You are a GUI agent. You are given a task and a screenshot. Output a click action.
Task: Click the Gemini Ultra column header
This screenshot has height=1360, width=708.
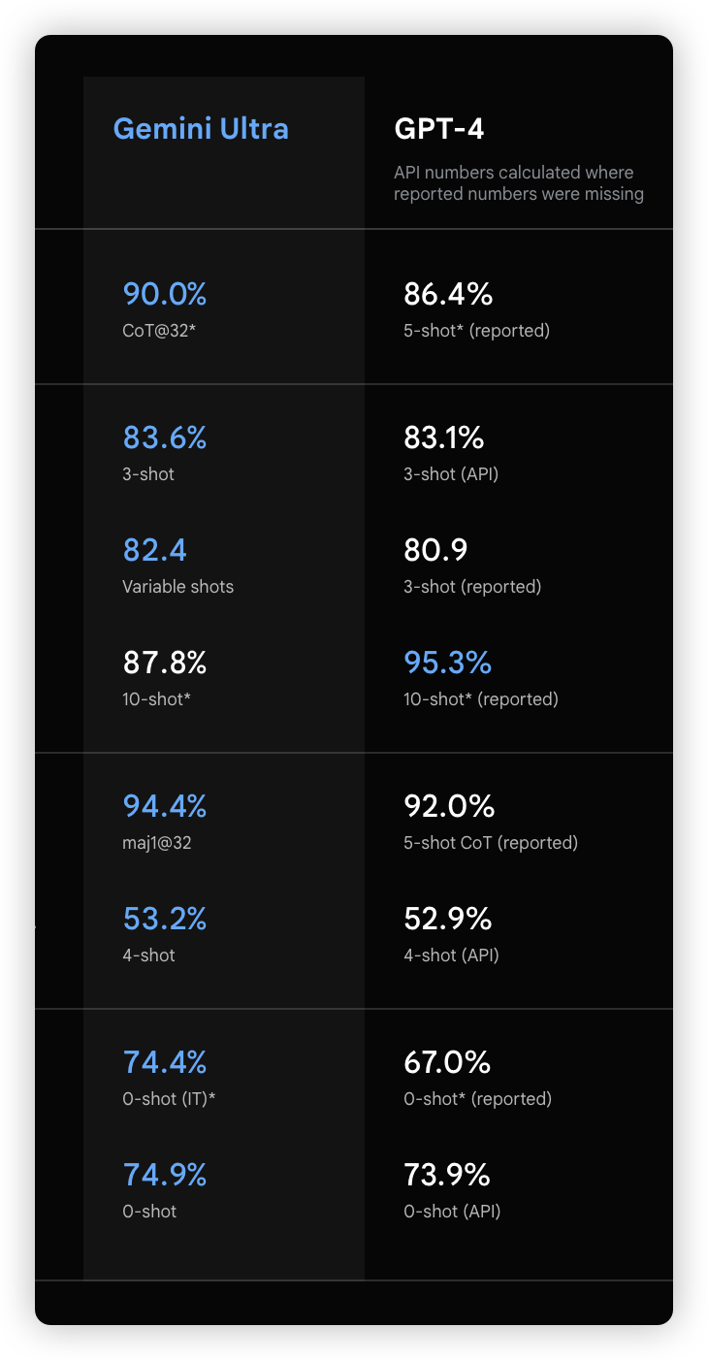(201, 129)
